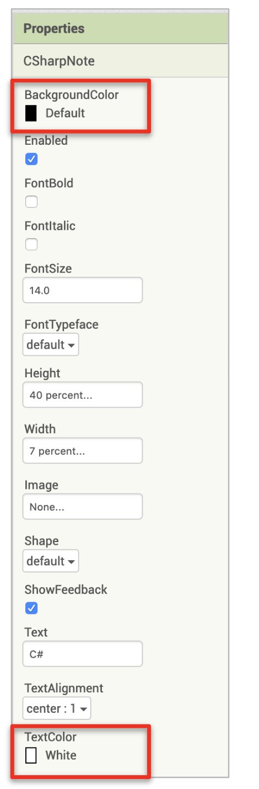This screenshot has width=259, height=789.
Task: Click the FontSize field showing 14.0
Action: point(83,290)
